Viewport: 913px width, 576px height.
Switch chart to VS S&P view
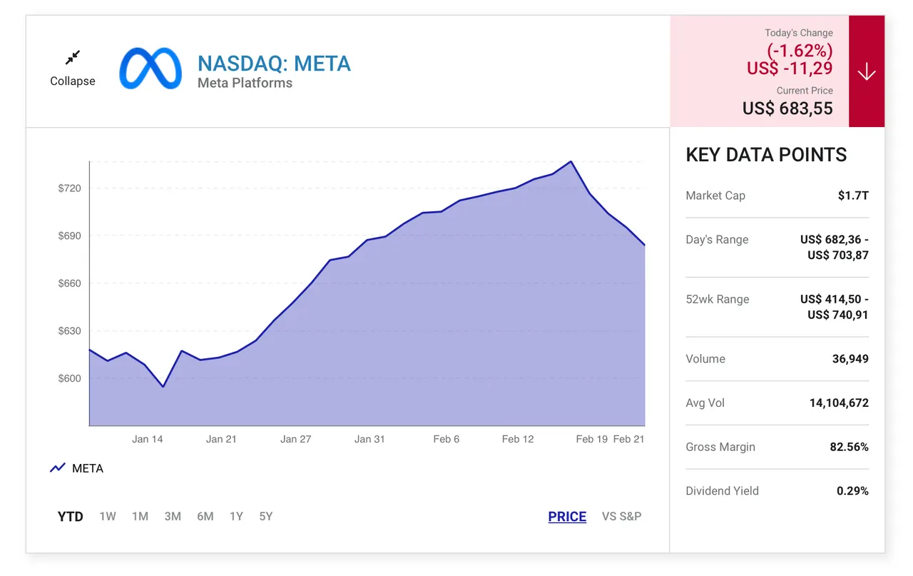[622, 516]
